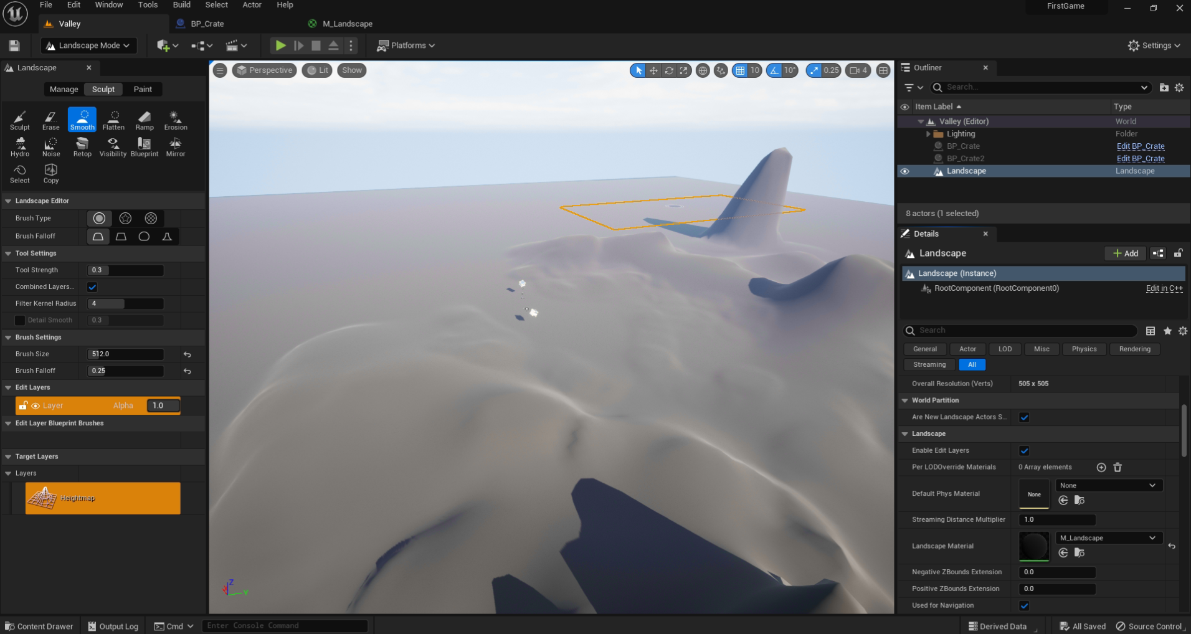1191x634 pixels.
Task: Select the Sculpt tool icon
Action: [x=20, y=120]
